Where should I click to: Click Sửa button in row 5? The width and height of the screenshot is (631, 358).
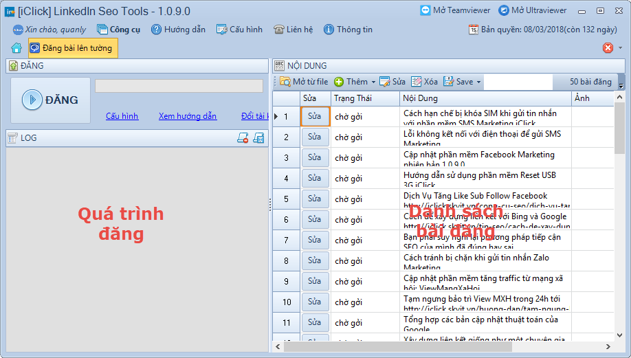tap(315, 199)
